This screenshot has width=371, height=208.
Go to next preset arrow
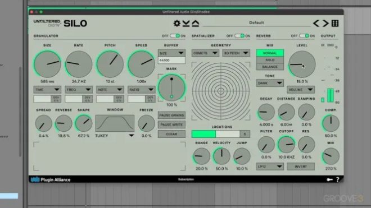tap(325, 23)
